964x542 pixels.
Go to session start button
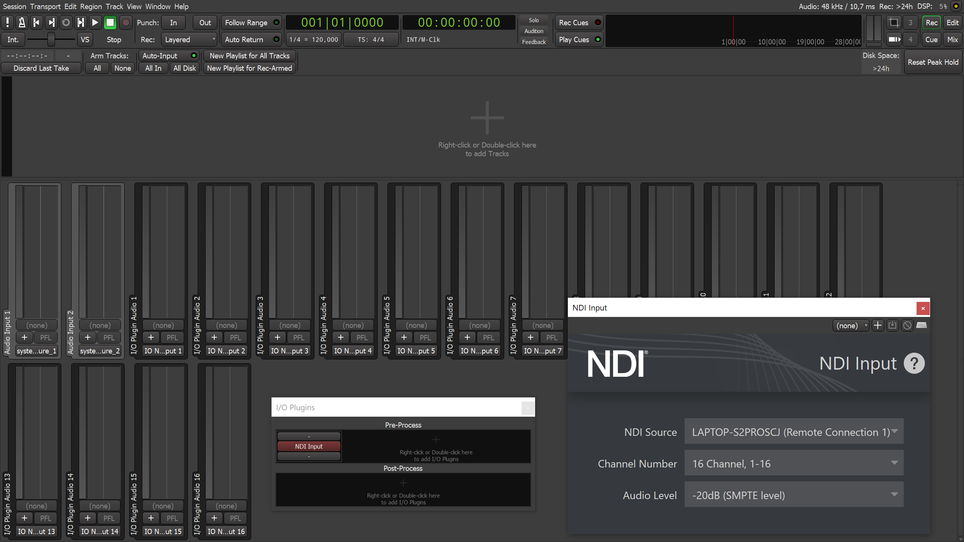(x=37, y=23)
